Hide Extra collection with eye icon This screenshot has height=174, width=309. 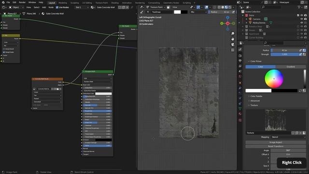point(302,15)
